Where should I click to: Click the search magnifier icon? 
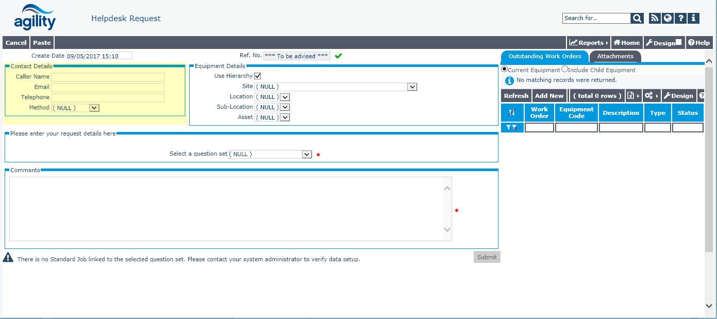point(638,19)
